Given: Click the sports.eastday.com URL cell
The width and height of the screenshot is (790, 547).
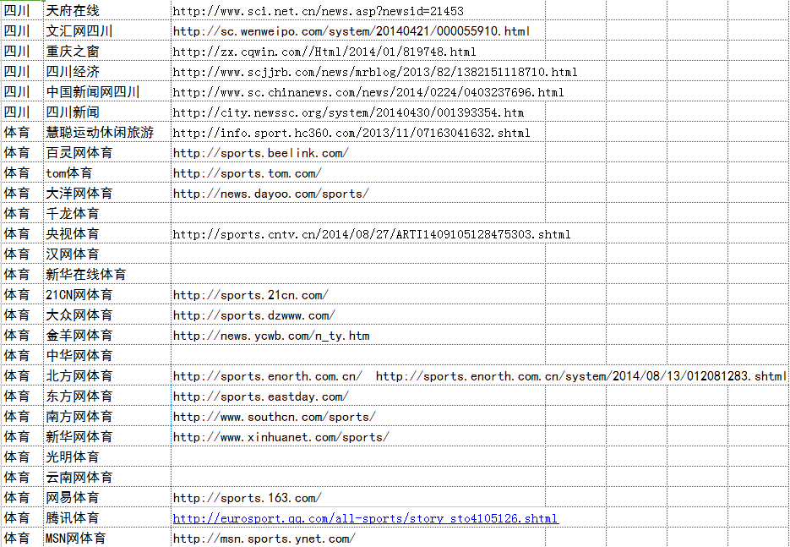Looking at the screenshot, I should coord(358,396).
